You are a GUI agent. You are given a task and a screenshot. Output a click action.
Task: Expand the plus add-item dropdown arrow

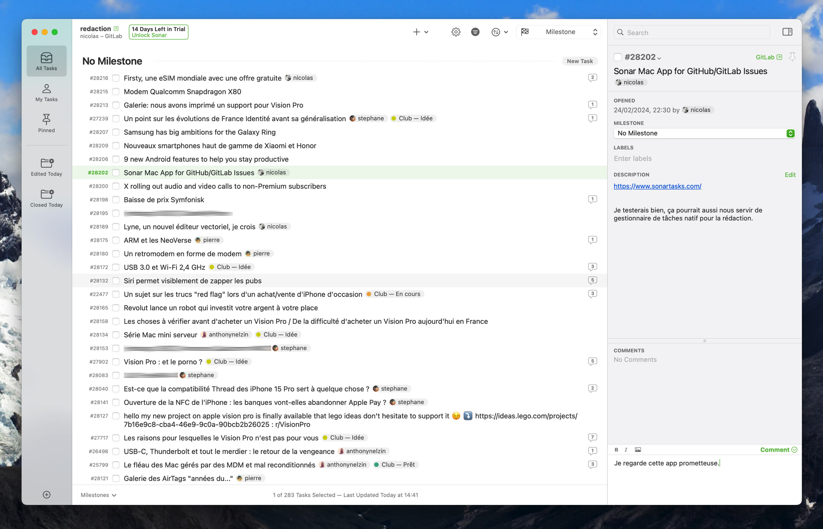[x=426, y=32]
